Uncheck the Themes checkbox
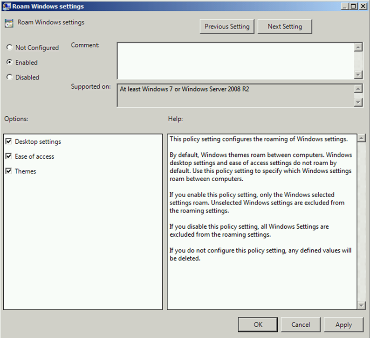Image resolution: width=370 pixels, height=338 pixels. [8, 171]
